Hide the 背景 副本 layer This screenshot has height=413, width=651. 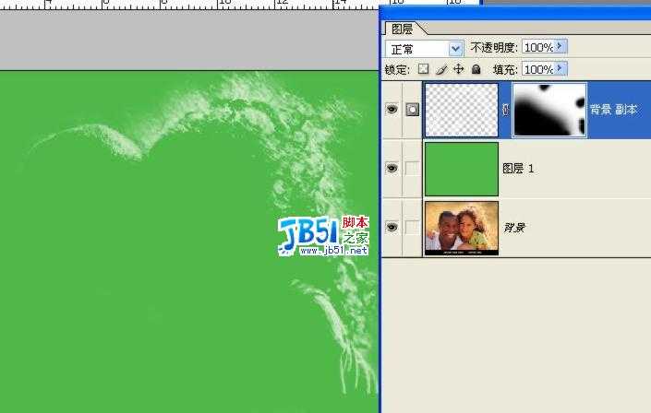(392, 110)
